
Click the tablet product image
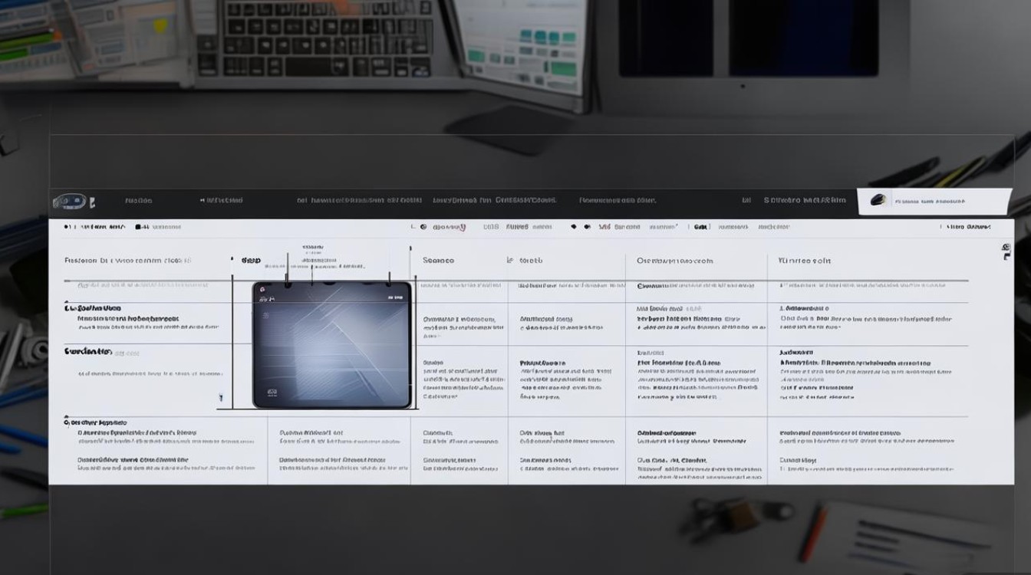pyautogui.click(x=331, y=344)
